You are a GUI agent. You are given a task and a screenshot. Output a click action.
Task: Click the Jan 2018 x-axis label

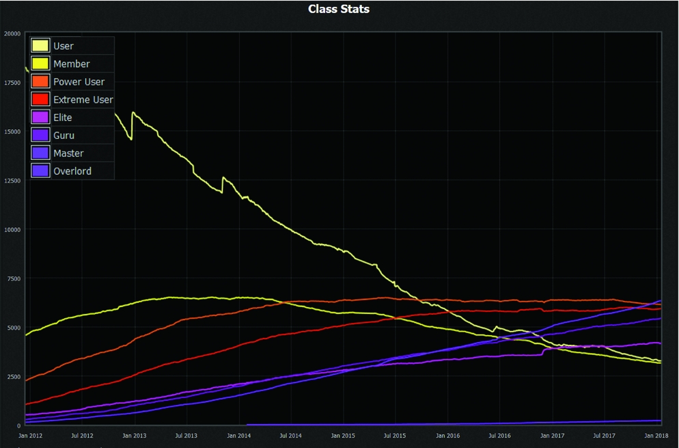click(656, 435)
